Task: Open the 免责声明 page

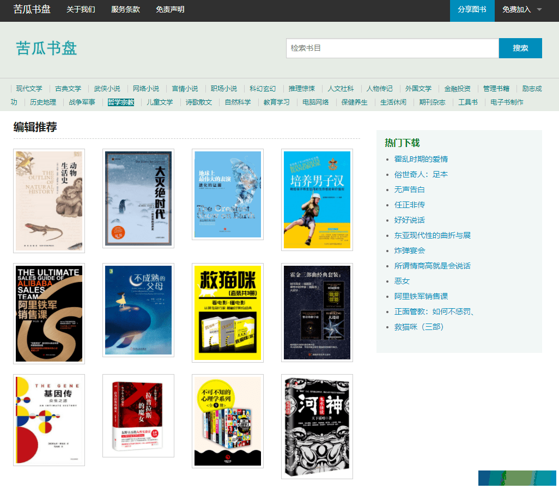Action: 170,10
